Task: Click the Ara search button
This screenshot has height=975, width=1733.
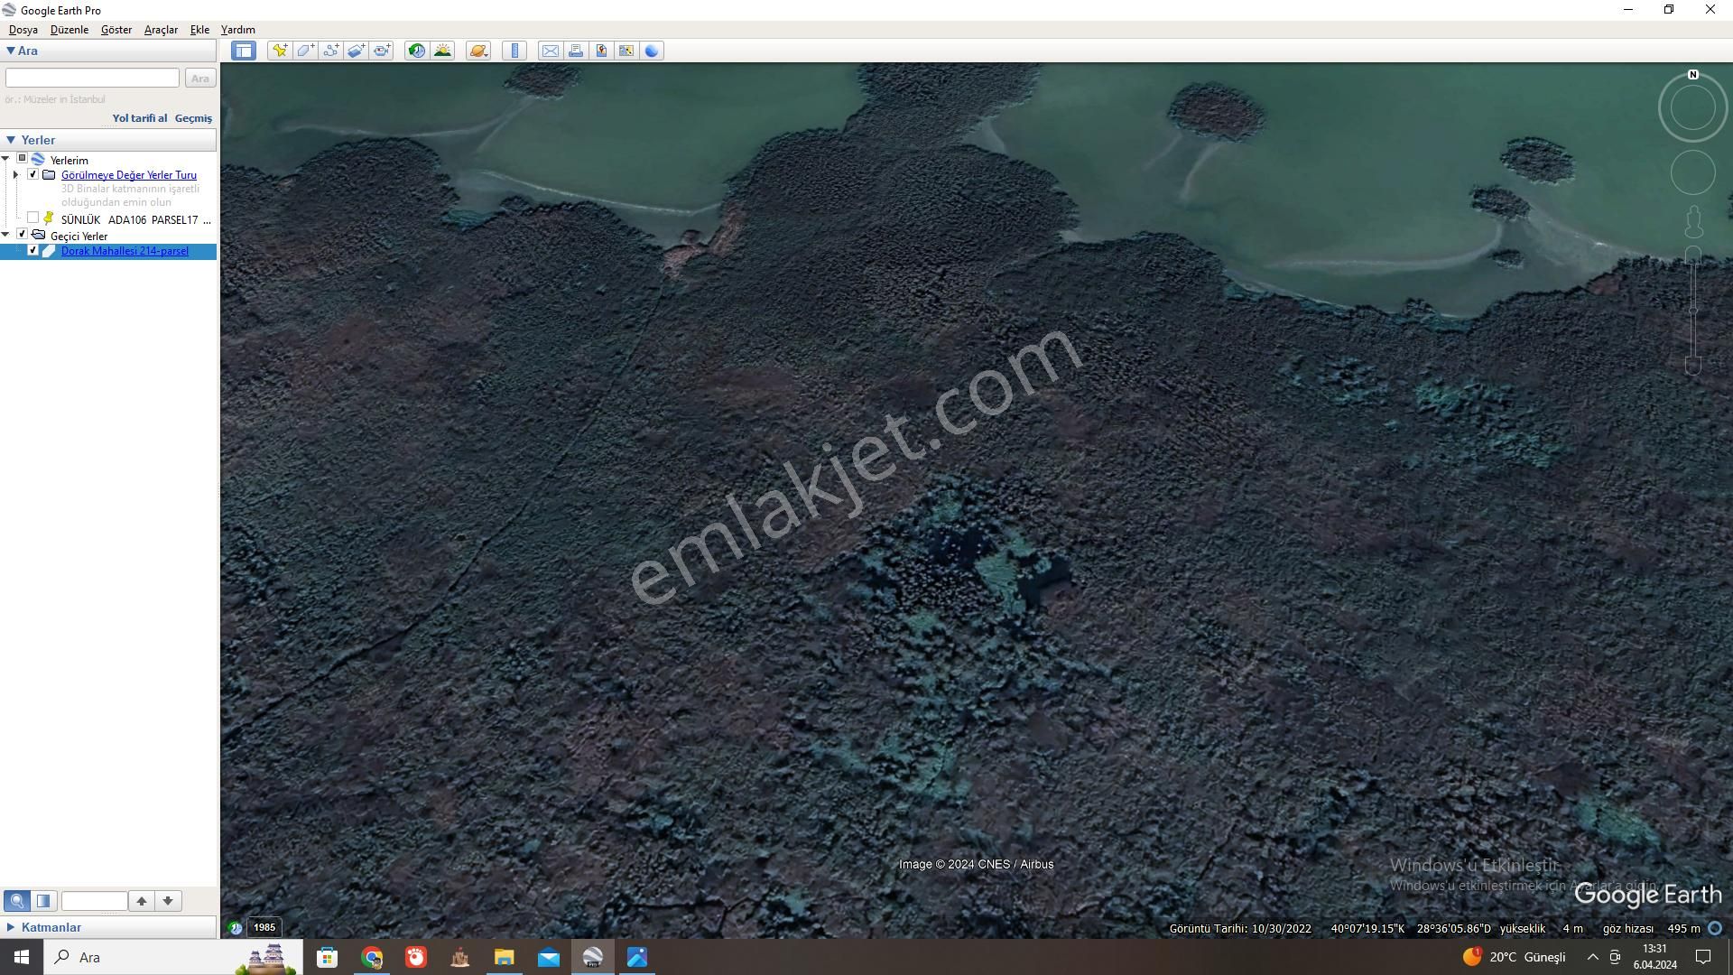Action: [200, 79]
